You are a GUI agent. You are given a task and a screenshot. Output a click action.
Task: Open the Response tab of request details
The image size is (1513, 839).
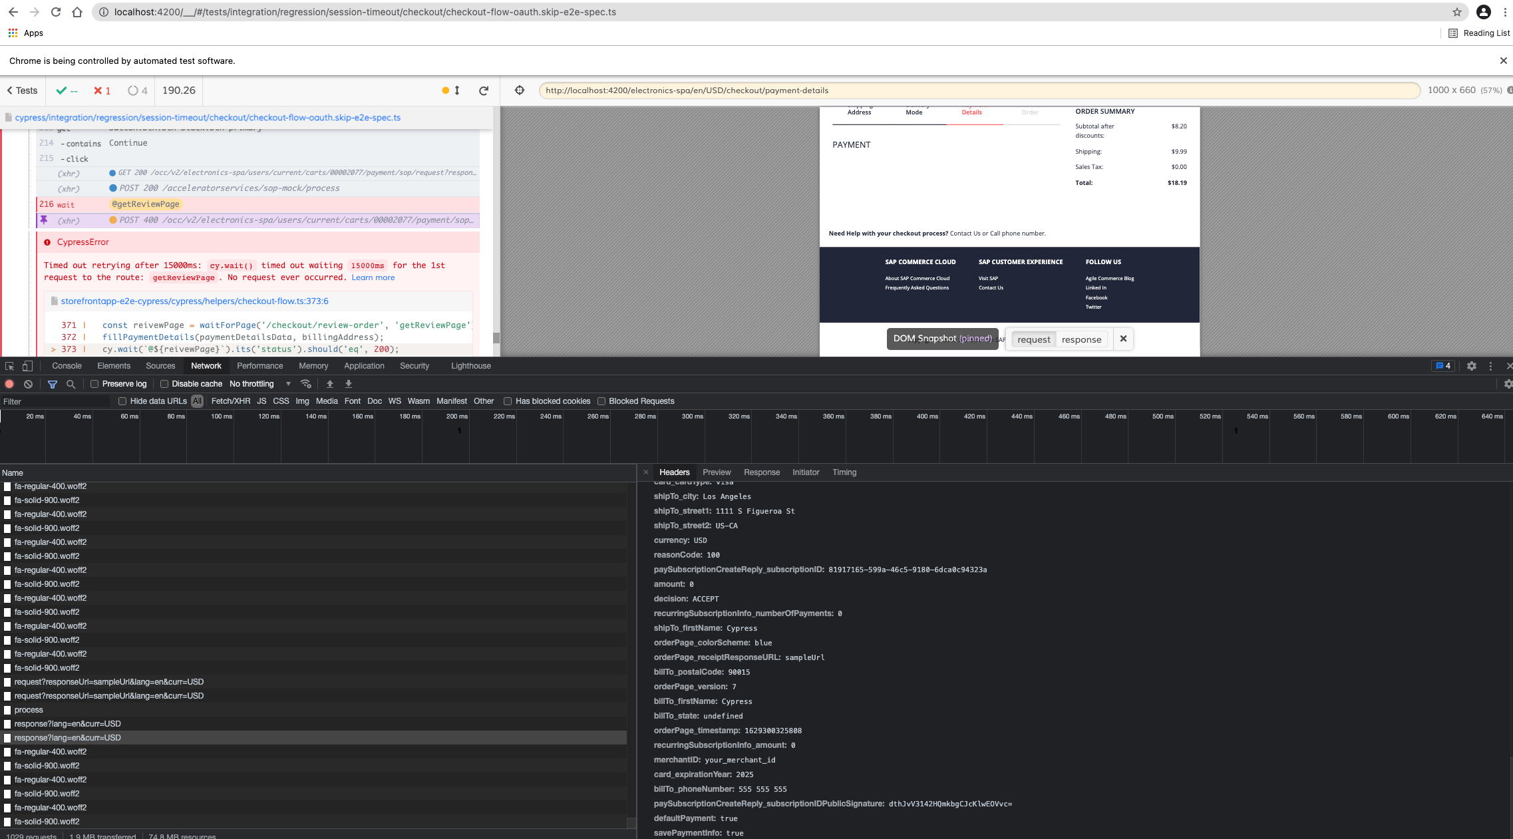tap(761, 472)
